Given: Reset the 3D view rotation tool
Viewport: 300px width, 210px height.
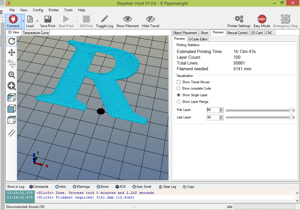Looking at the screenshot, I should click(x=12, y=41).
